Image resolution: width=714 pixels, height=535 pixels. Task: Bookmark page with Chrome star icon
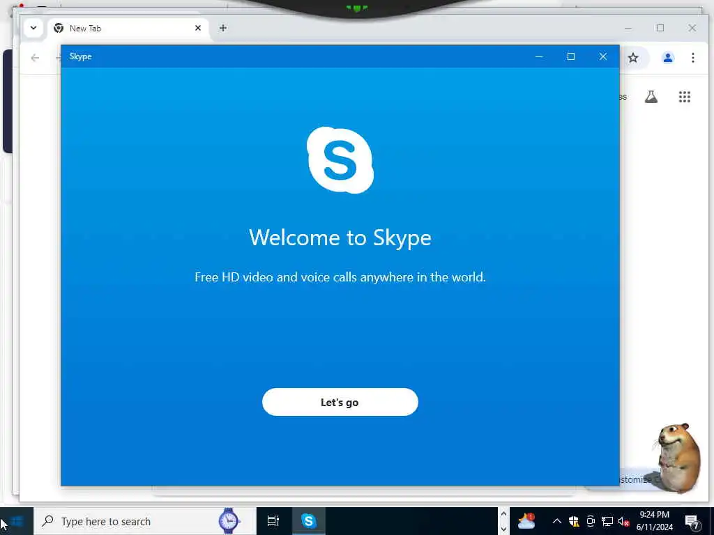(x=633, y=58)
